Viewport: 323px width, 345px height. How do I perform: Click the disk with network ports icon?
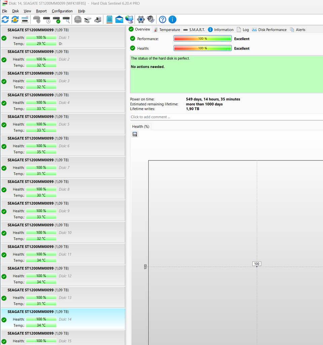[88, 20]
